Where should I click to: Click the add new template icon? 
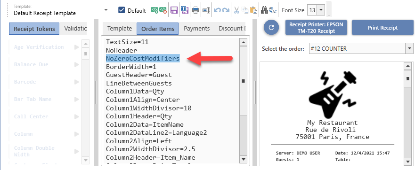point(155,10)
